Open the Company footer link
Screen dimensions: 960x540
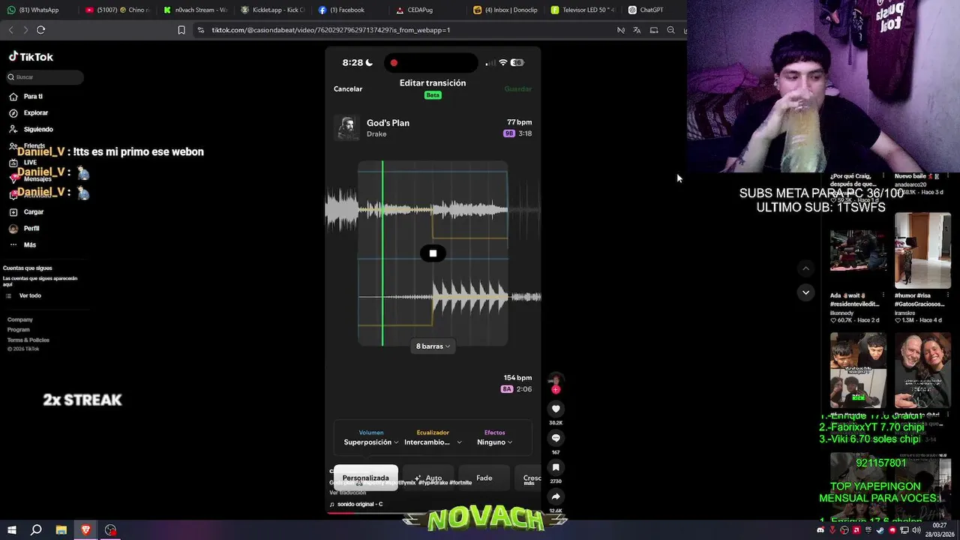pyautogui.click(x=20, y=319)
